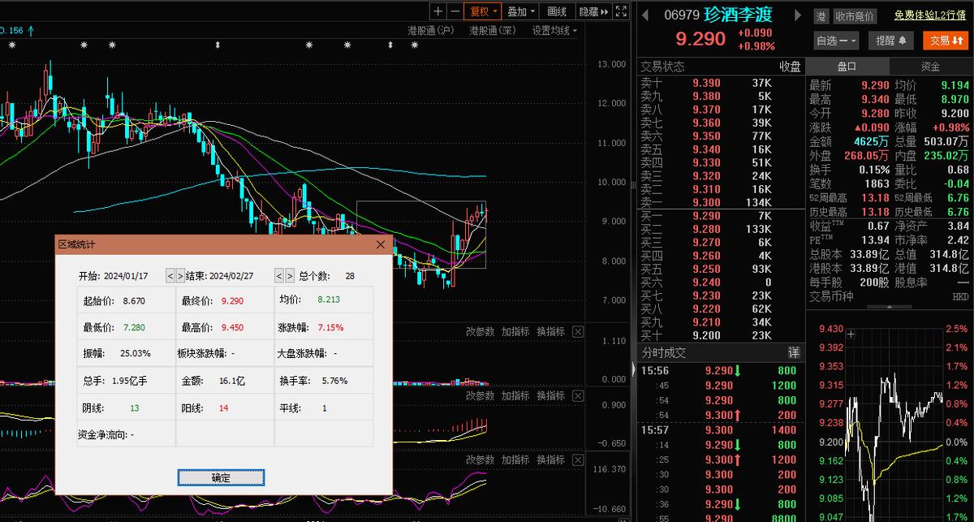Switch to the 盘口 tab

click(847, 67)
